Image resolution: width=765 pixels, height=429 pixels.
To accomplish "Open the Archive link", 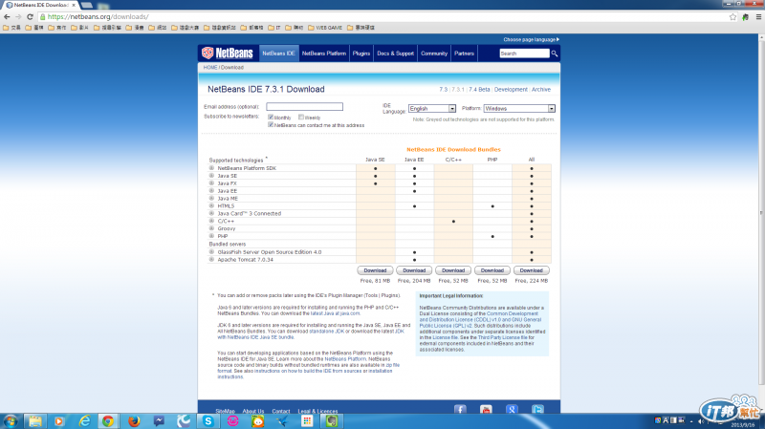I will tap(541, 90).
